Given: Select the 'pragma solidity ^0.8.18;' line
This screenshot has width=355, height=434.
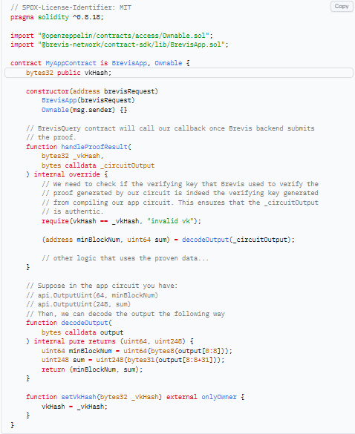Looking at the screenshot, I should [x=56, y=17].
